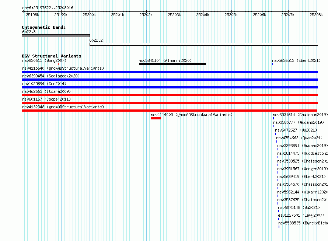Open the nsv3531614 (Chaisson2019) variant
Viewport: 328px width, 241px height.
point(300,115)
